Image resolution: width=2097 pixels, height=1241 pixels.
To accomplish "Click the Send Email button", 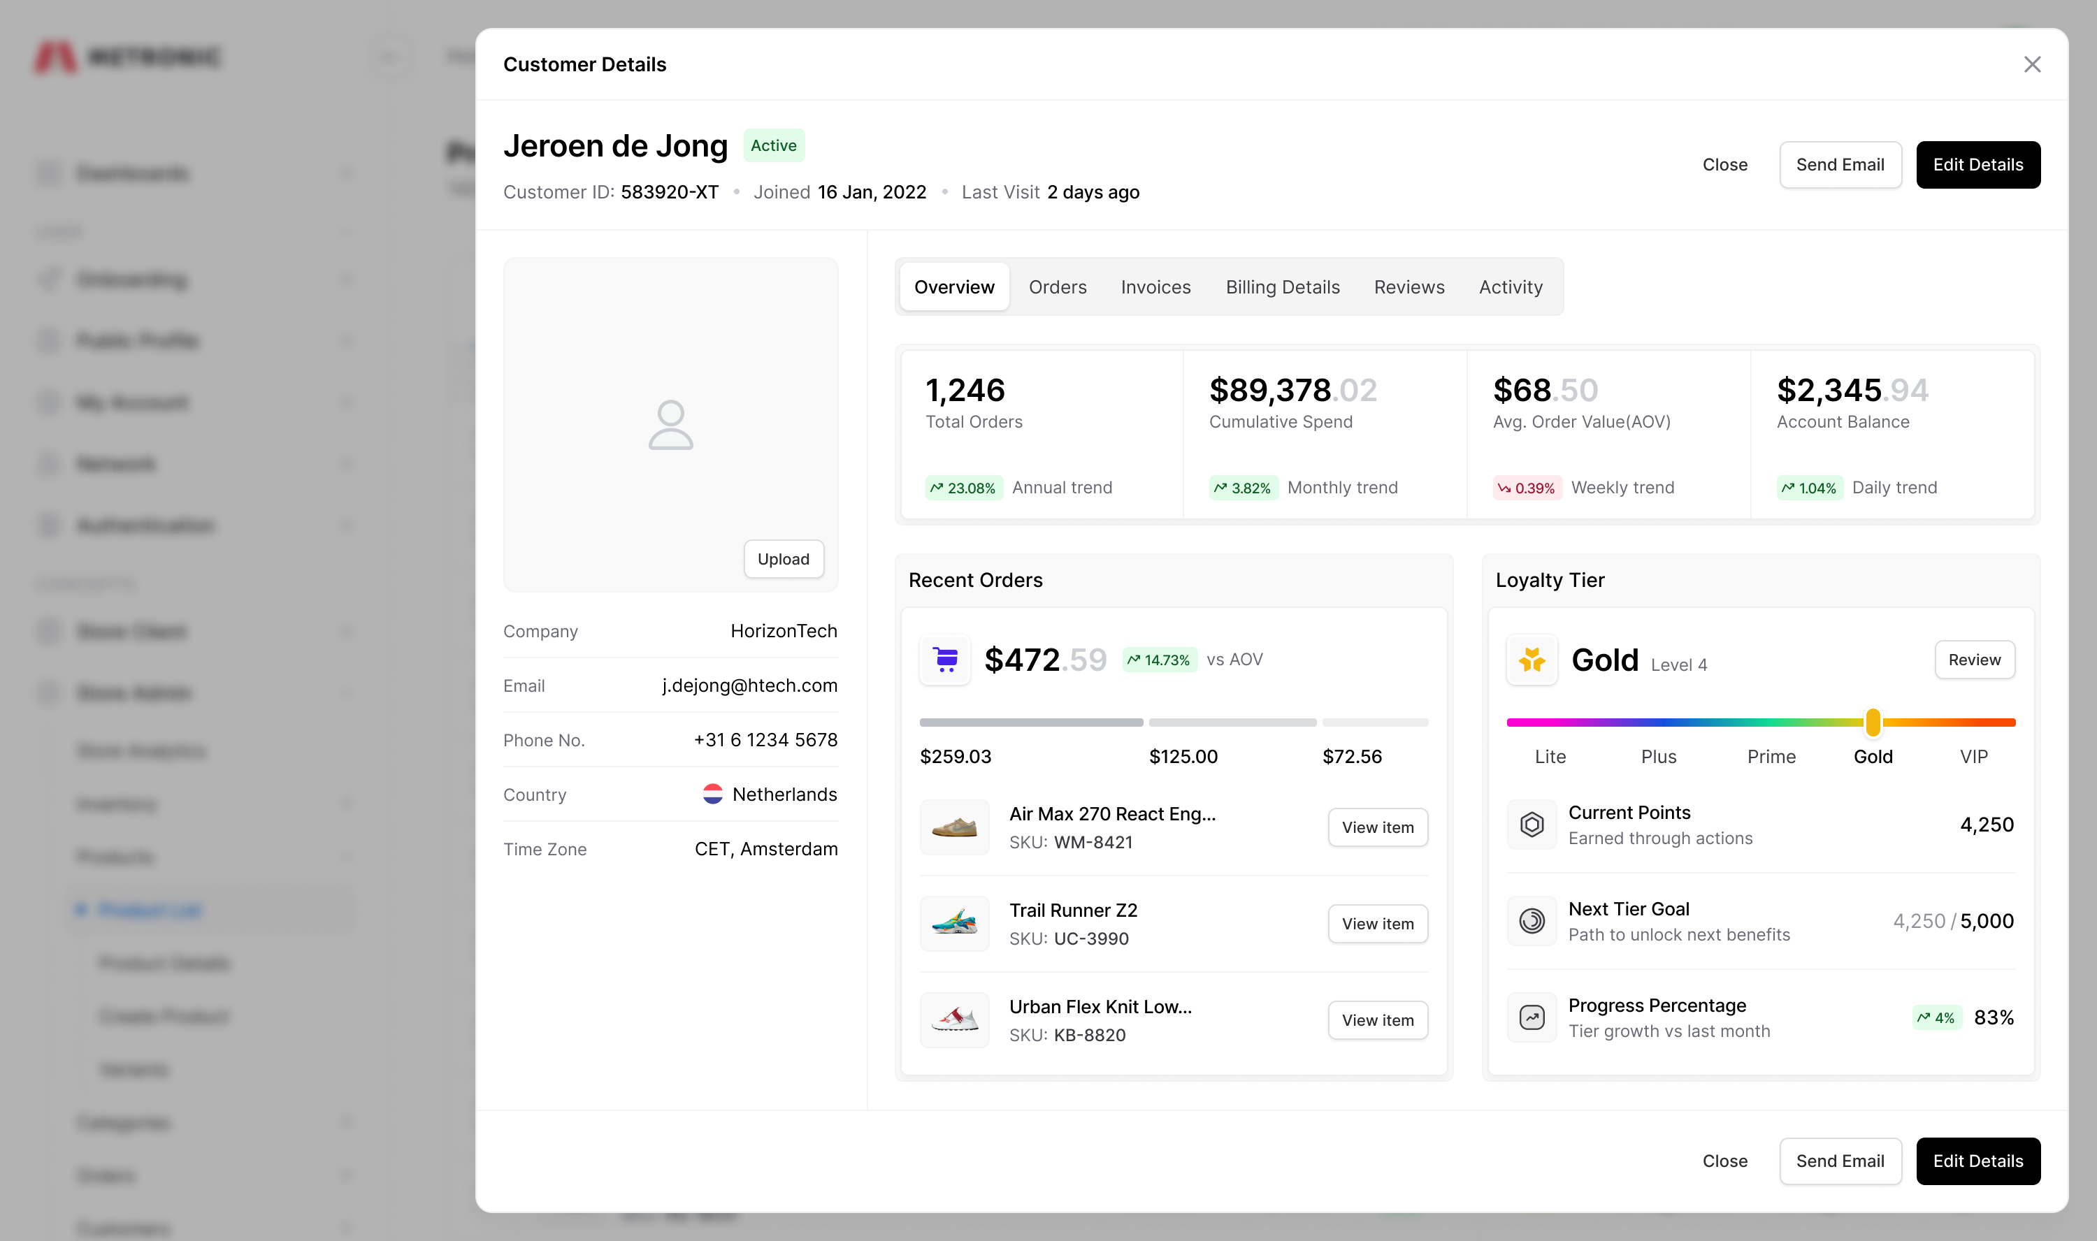I will (x=1840, y=165).
